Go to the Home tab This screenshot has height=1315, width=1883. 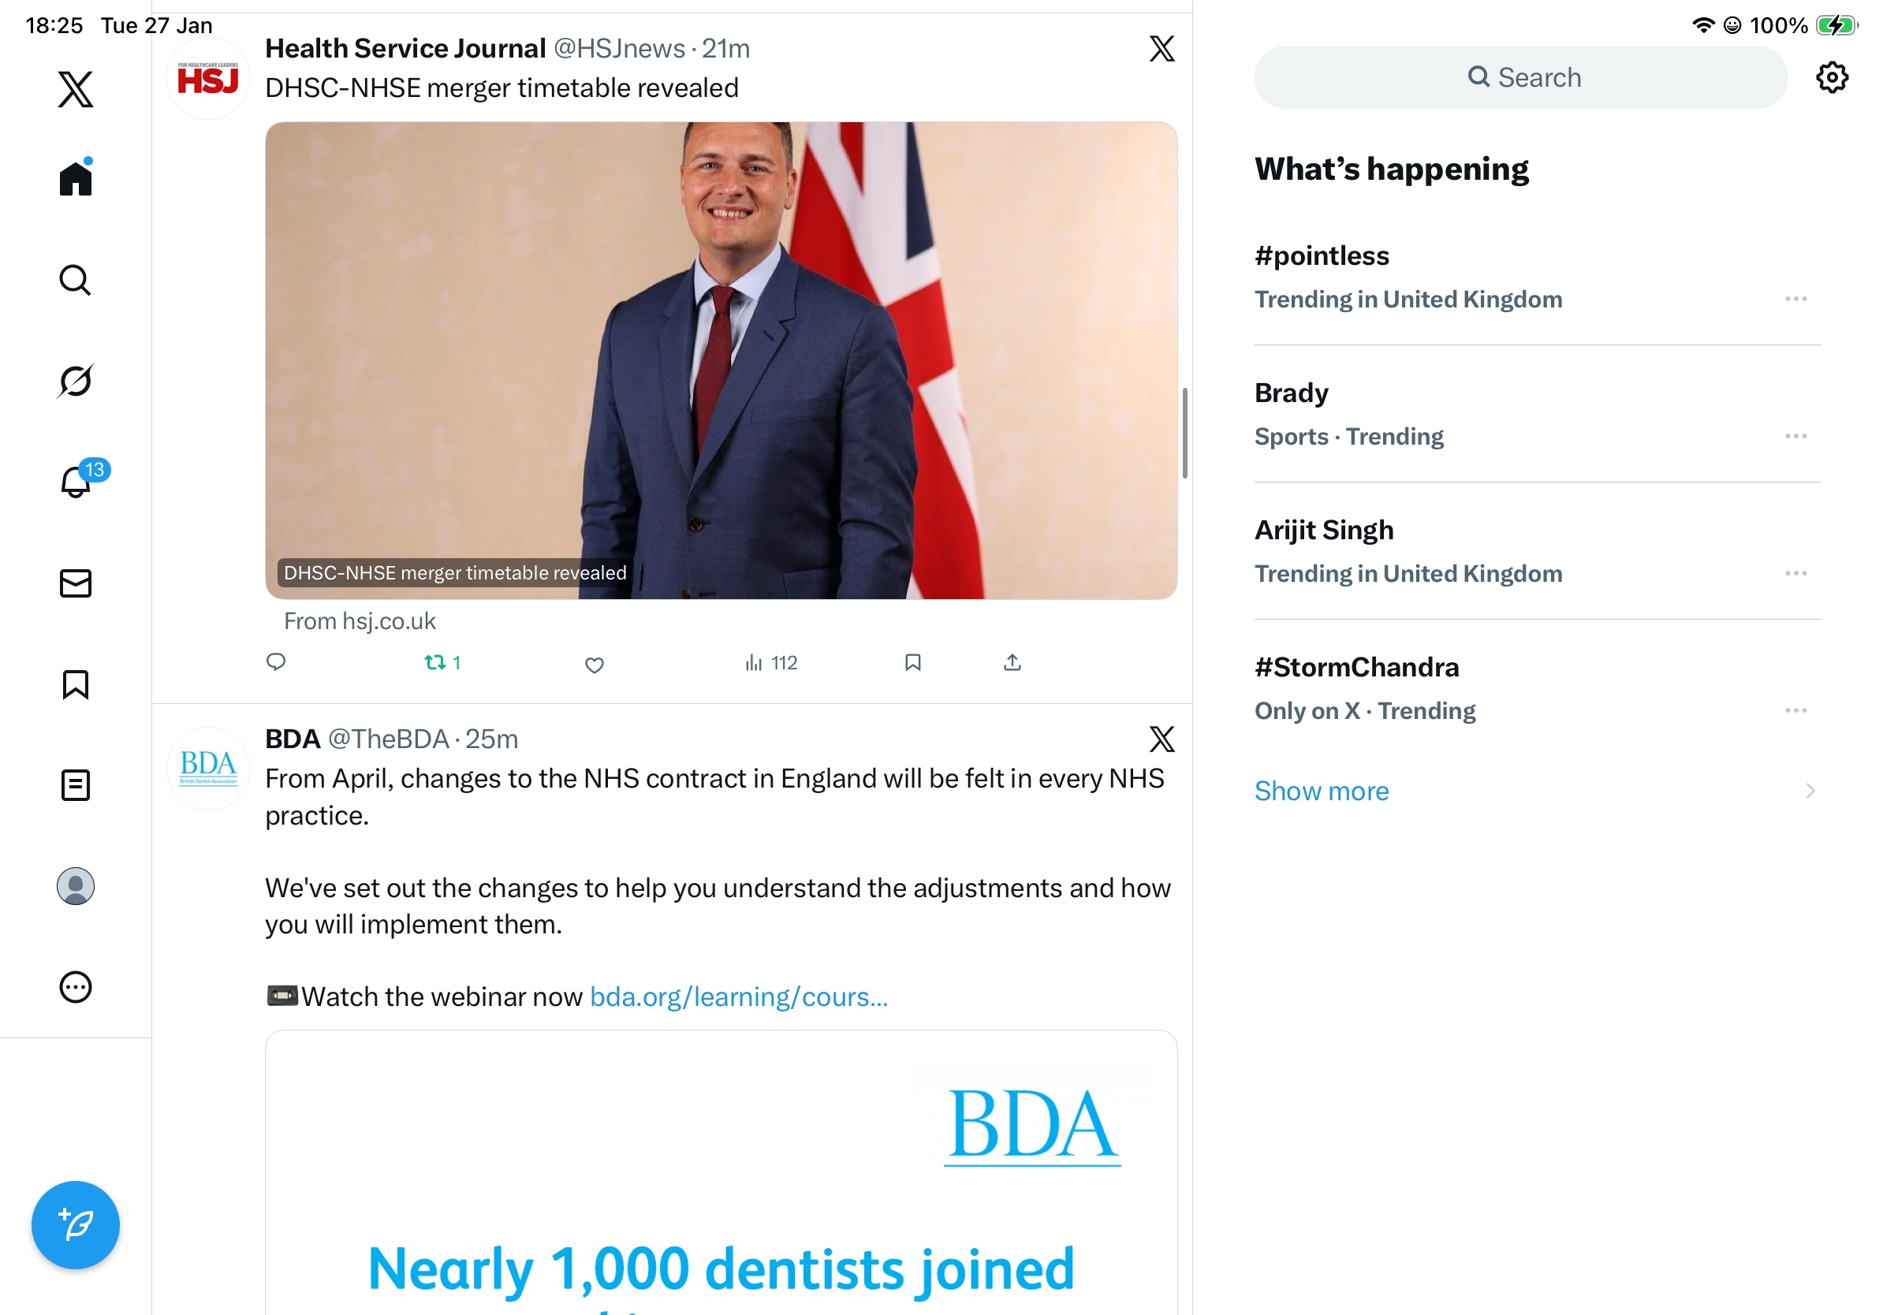(x=76, y=179)
